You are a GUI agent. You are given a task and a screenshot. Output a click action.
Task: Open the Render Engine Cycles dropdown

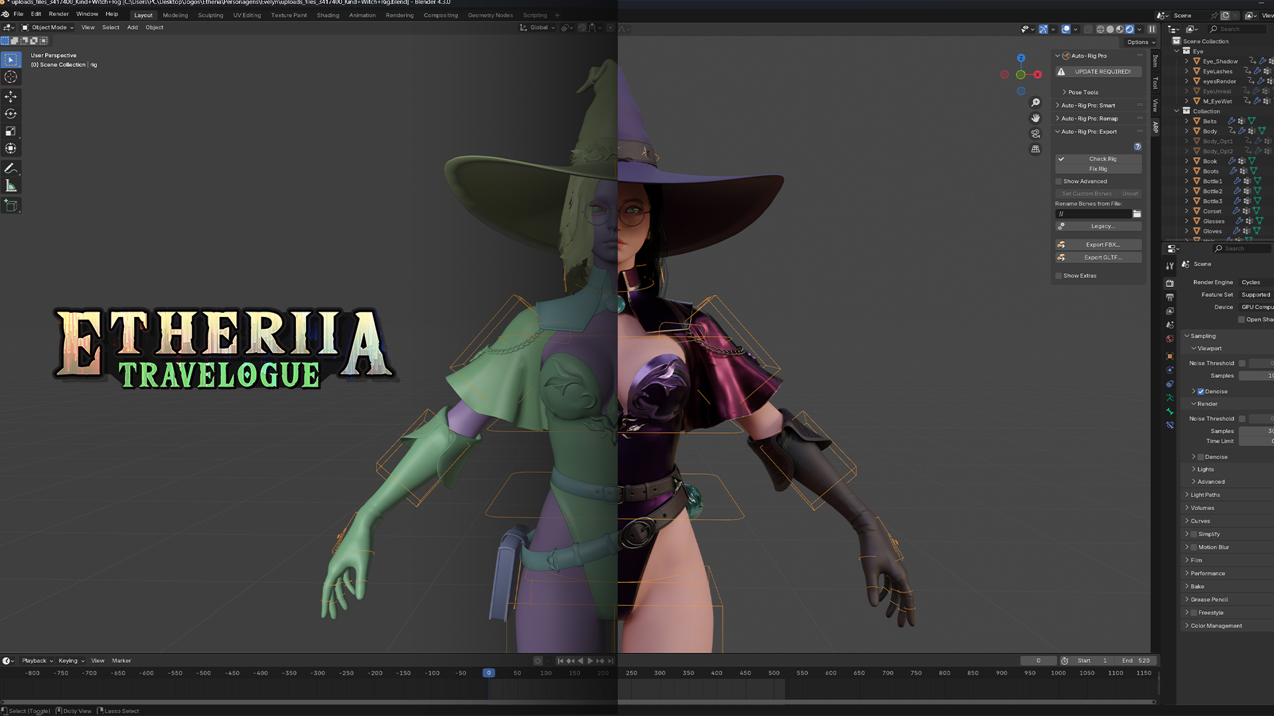click(x=1256, y=282)
